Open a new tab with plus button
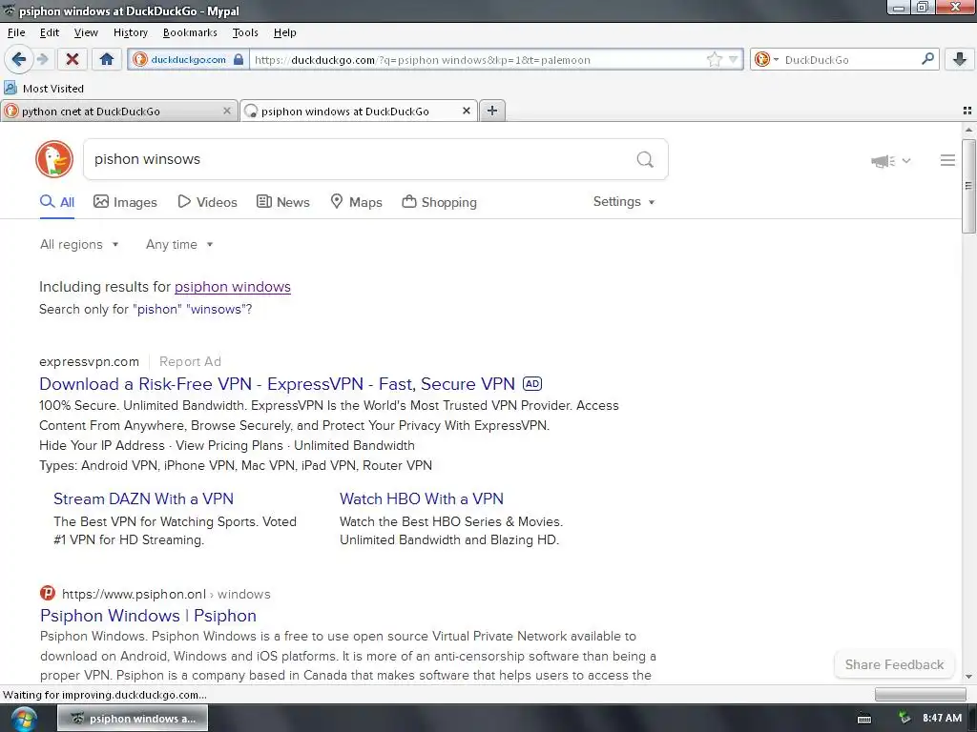The height and width of the screenshot is (732, 977). 492,111
